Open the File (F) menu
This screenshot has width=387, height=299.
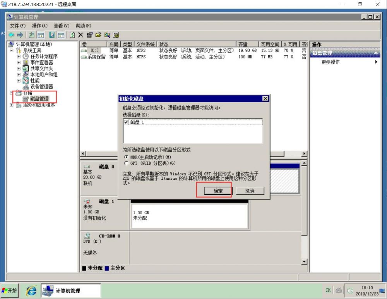(x=18, y=26)
